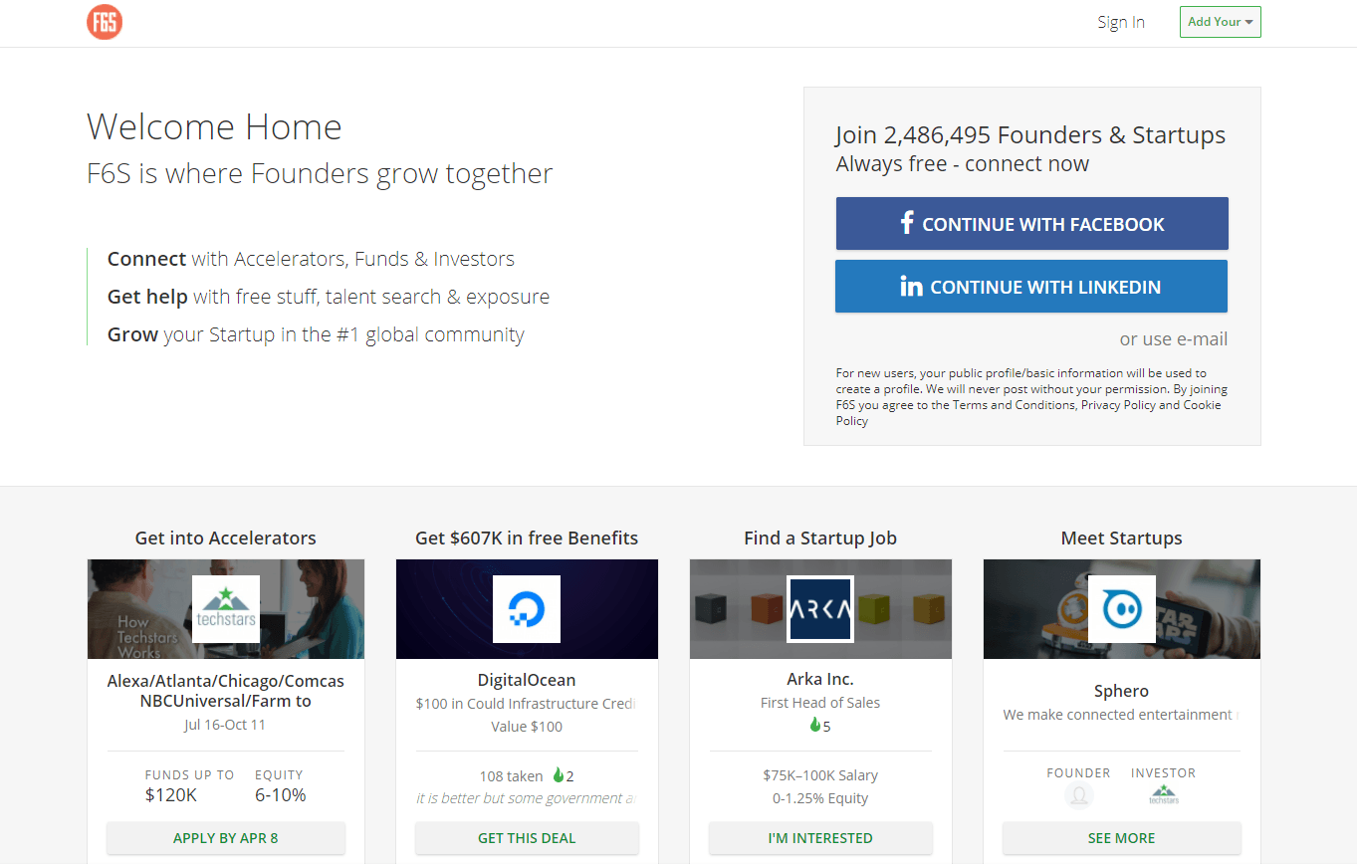1357x864 pixels.
Task: Open the DigitalOcean deal title
Action: [527, 681]
